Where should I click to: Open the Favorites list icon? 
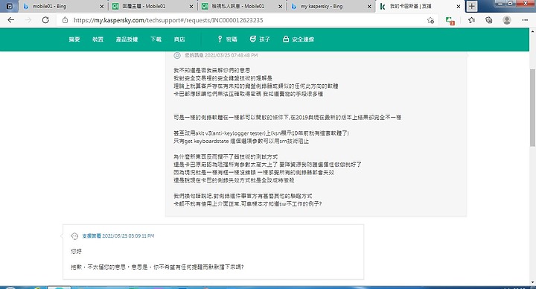click(x=471, y=20)
